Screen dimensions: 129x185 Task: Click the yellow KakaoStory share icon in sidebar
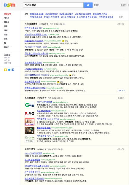[5, 70]
